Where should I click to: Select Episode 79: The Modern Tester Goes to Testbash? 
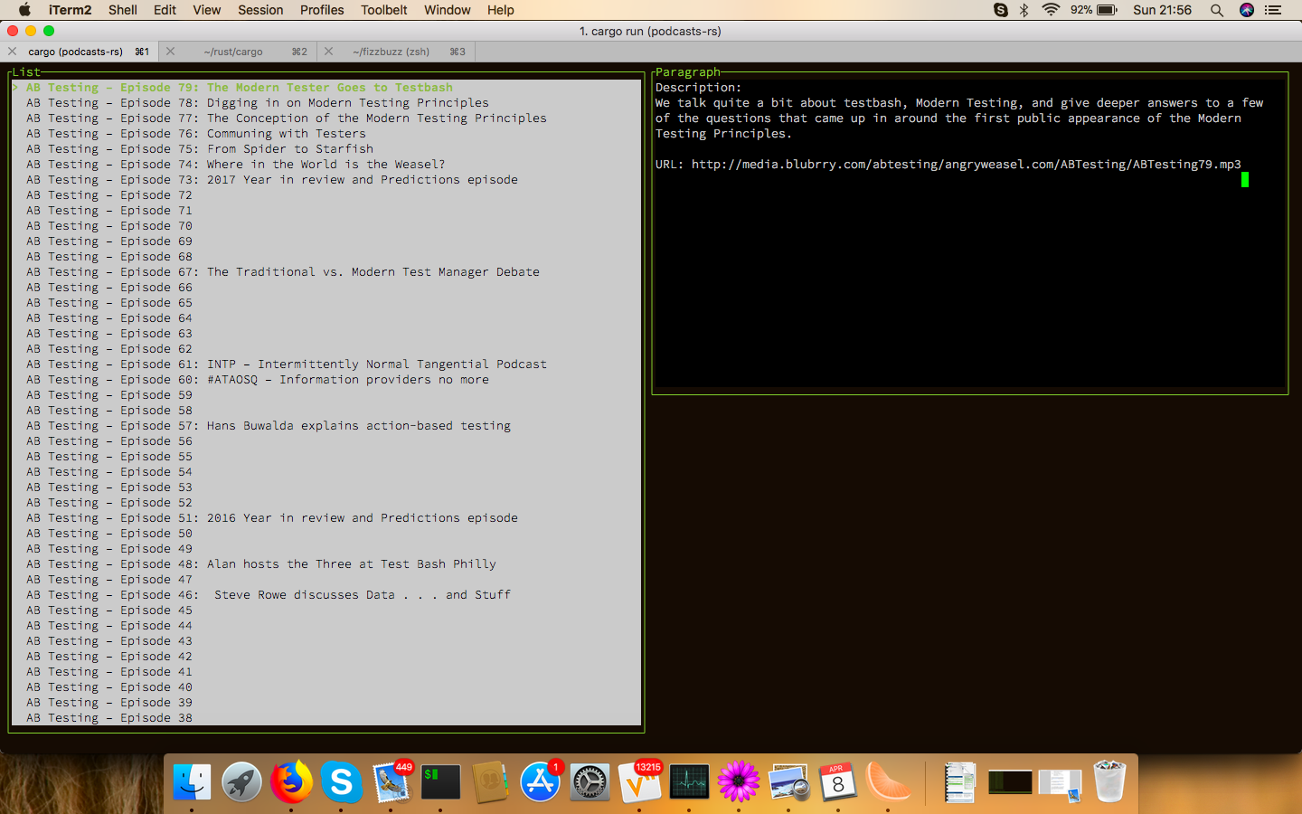coord(325,88)
